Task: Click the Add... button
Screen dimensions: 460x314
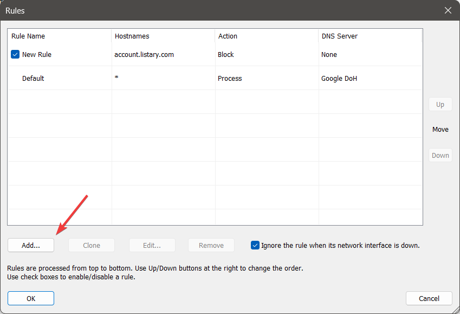Action: (x=31, y=245)
